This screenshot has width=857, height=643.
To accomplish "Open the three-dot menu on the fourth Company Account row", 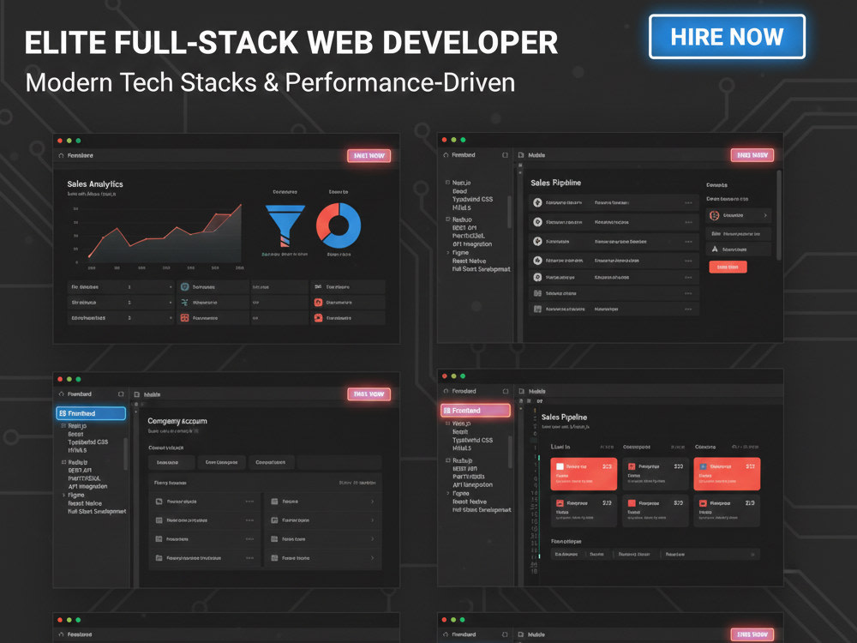I will [x=249, y=558].
